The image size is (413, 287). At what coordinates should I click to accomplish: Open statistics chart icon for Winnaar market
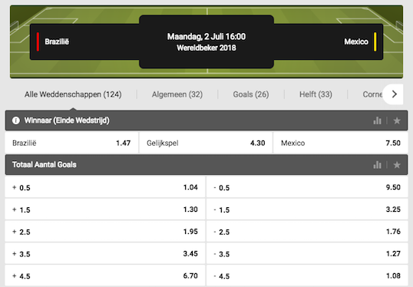point(377,120)
